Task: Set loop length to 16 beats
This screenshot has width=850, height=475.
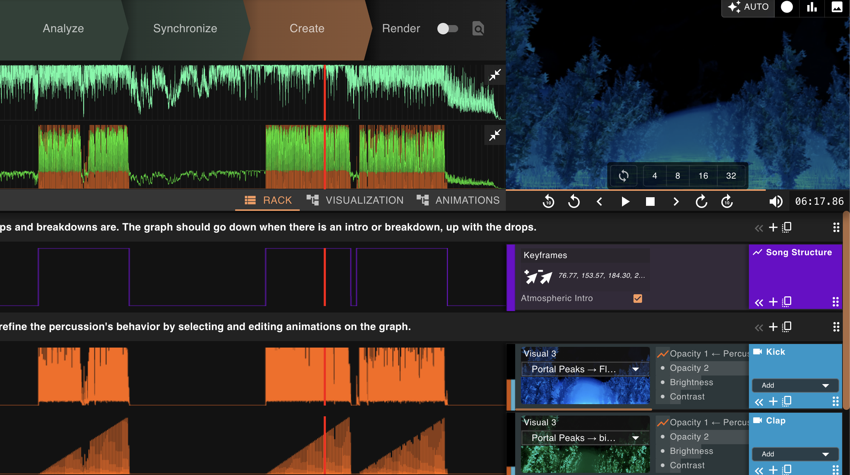Action: click(x=703, y=176)
